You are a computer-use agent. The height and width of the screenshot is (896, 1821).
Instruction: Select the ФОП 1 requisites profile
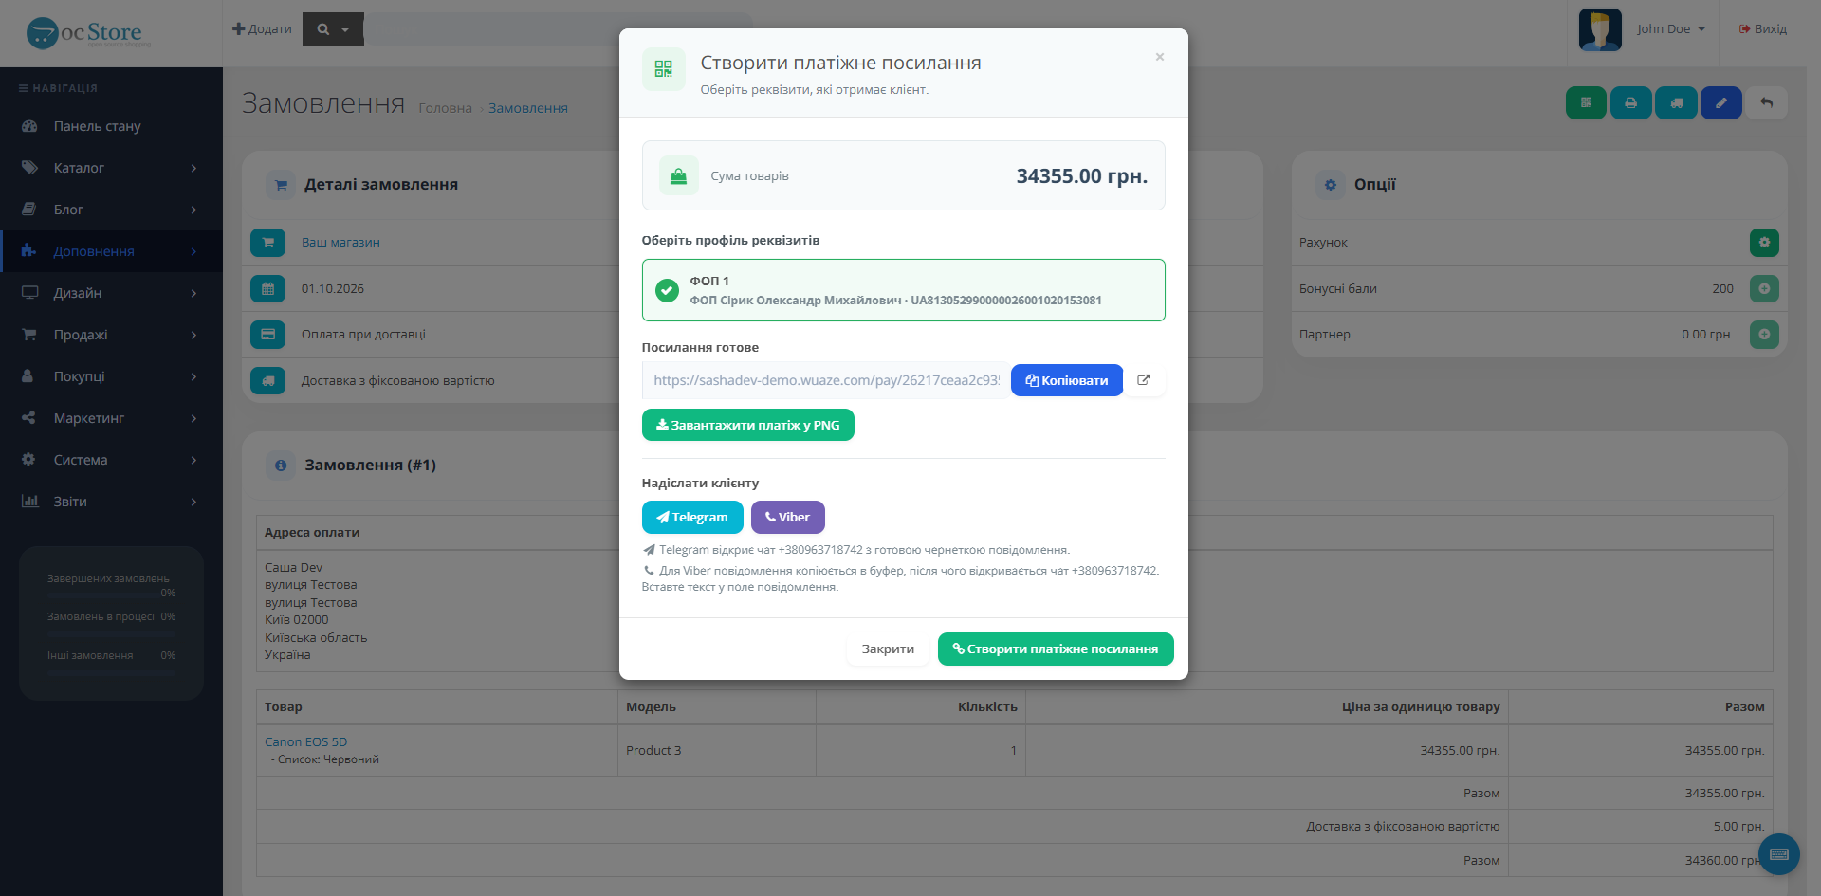pyautogui.click(x=903, y=290)
